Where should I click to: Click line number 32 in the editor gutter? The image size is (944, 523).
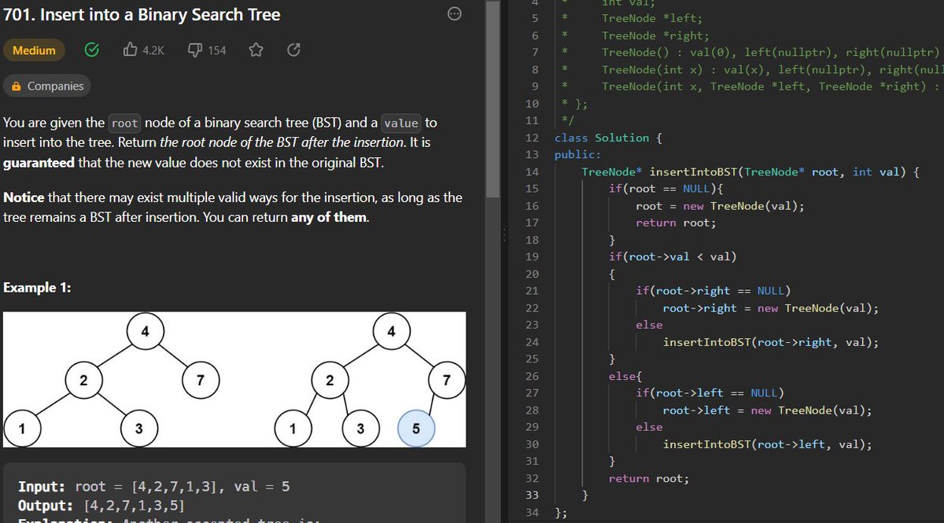(531, 478)
